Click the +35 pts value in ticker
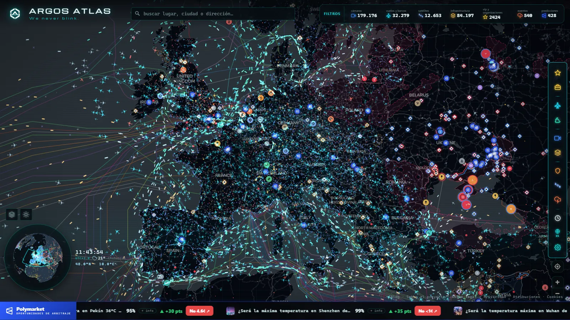The image size is (570, 320). tap(400, 311)
